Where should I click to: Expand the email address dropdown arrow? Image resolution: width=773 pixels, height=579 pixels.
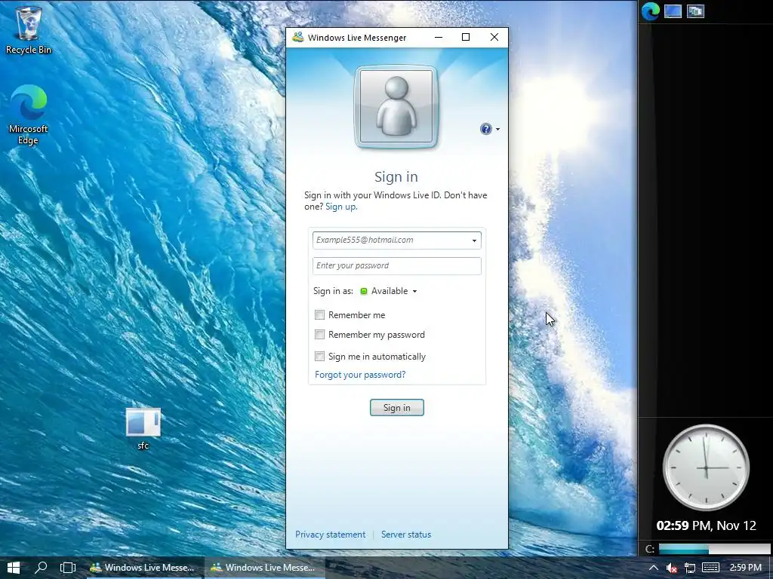click(x=474, y=240)
